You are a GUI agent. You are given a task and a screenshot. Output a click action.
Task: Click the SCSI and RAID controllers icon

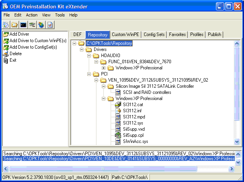[x=118, y=92]
